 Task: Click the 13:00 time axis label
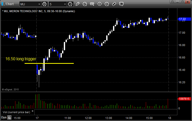(x=108, y=118)
